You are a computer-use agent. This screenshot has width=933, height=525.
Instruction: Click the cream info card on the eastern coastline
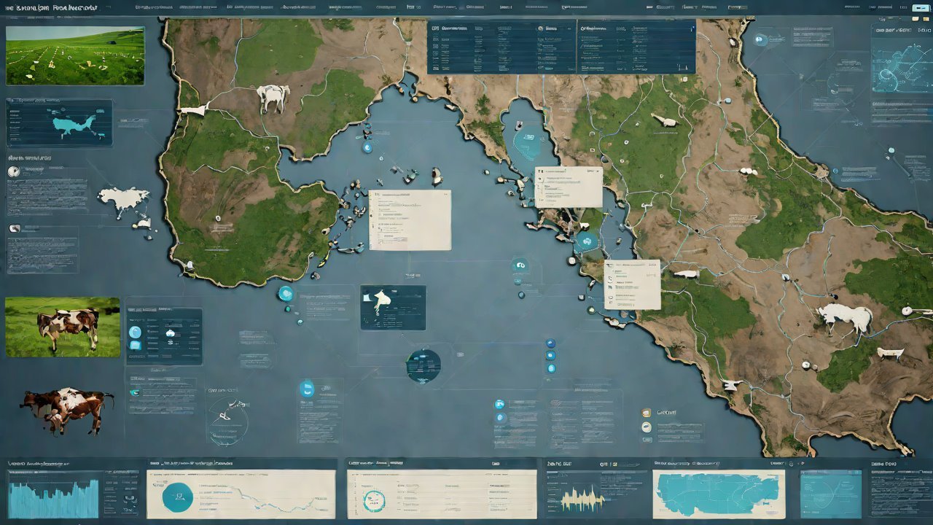coord(632,284)
